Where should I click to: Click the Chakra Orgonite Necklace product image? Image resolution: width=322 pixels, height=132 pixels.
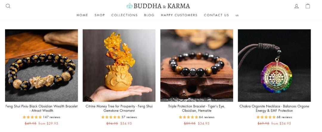click(274, 65)
